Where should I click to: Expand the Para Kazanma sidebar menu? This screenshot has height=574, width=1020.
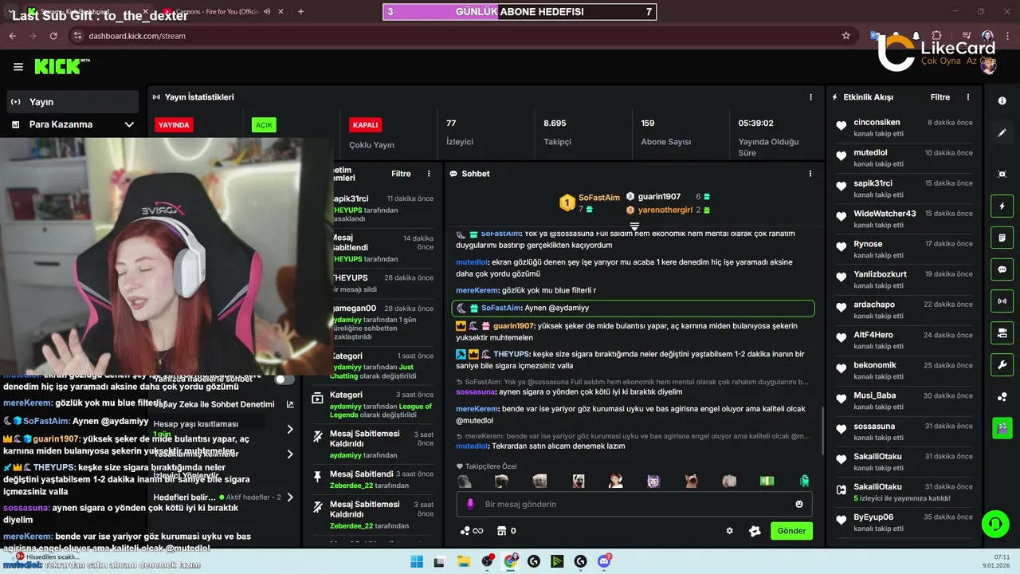[x=72, y=124]
